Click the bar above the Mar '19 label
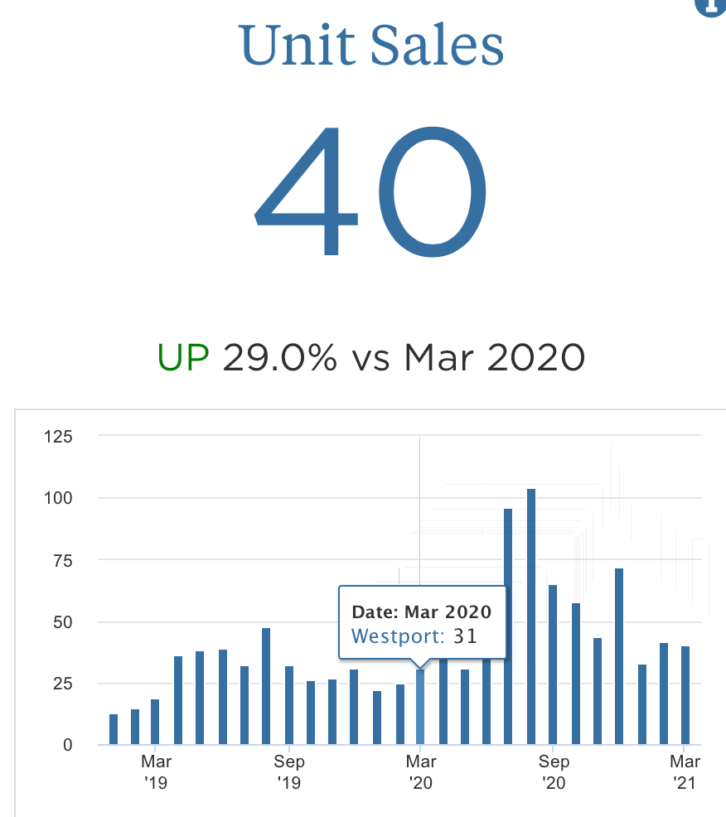 pos(155,722)
